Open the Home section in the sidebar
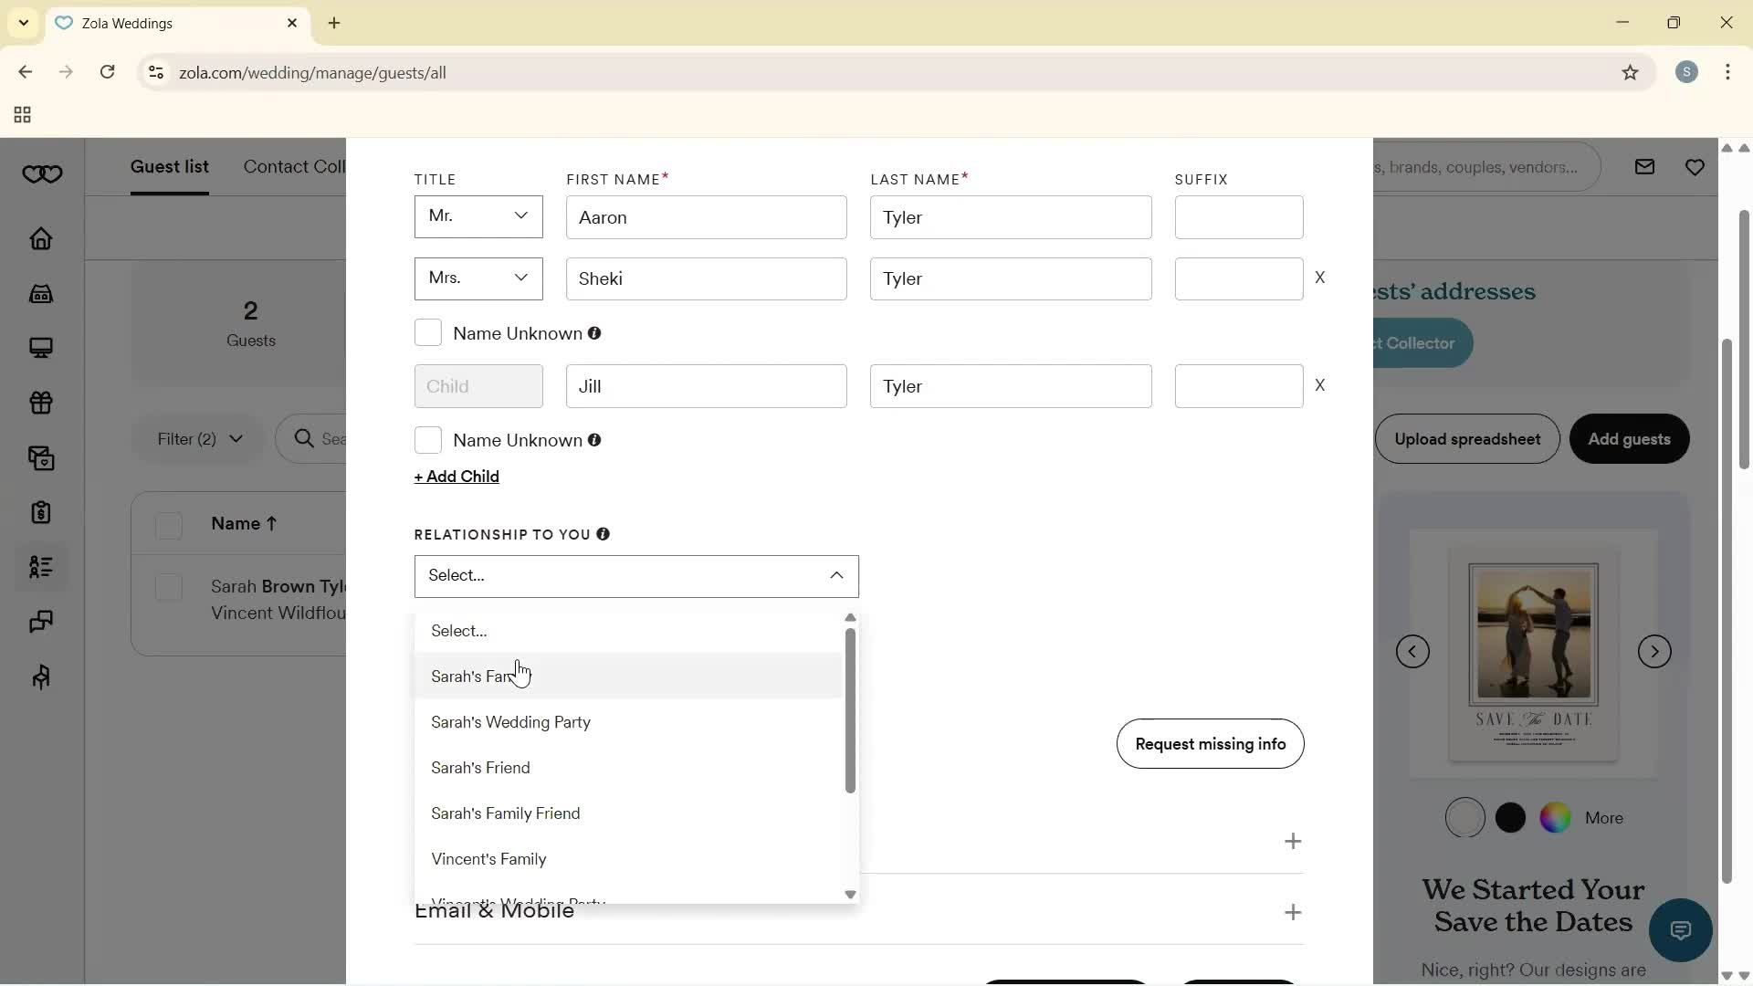Image resolution: width=1753 pixels, height=986 pixels. pos(41,239)
